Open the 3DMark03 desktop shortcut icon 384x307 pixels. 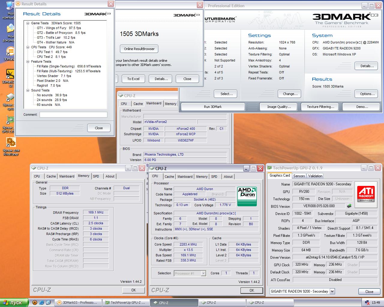click(x=10, y=51)
